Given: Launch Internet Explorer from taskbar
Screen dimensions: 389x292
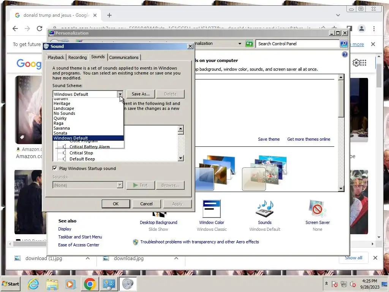Looking at the screenshot, I should (x=33, y=284).
